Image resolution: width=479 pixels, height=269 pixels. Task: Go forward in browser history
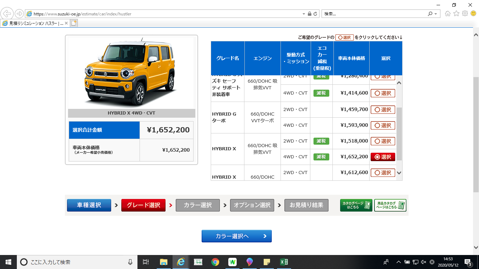point(19,14)
